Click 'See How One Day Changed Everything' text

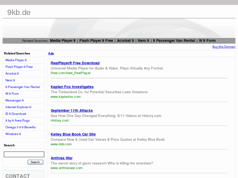coord(106,116)
